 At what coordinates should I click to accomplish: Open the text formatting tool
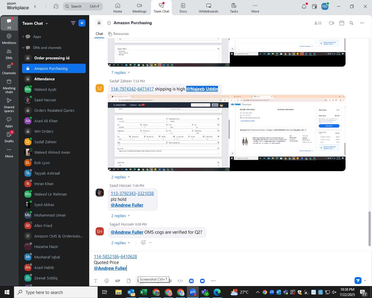pos(96,281)
